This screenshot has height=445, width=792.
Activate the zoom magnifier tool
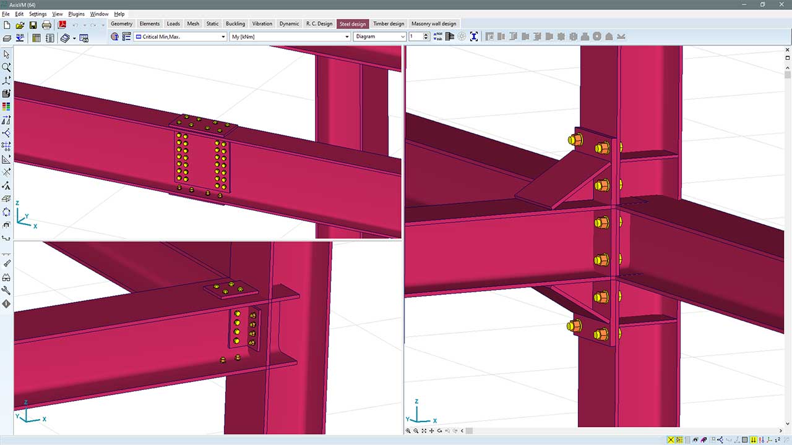[x=7, y=67]
